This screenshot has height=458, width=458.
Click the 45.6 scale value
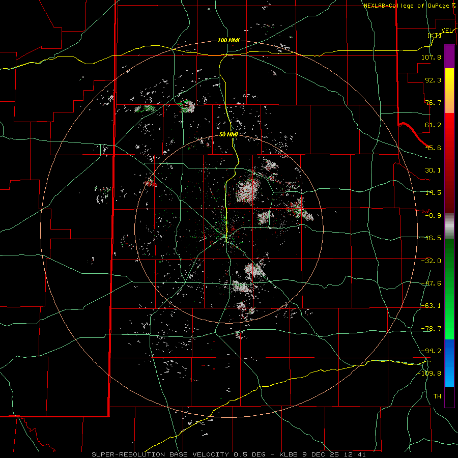click(x=433, y=148)
